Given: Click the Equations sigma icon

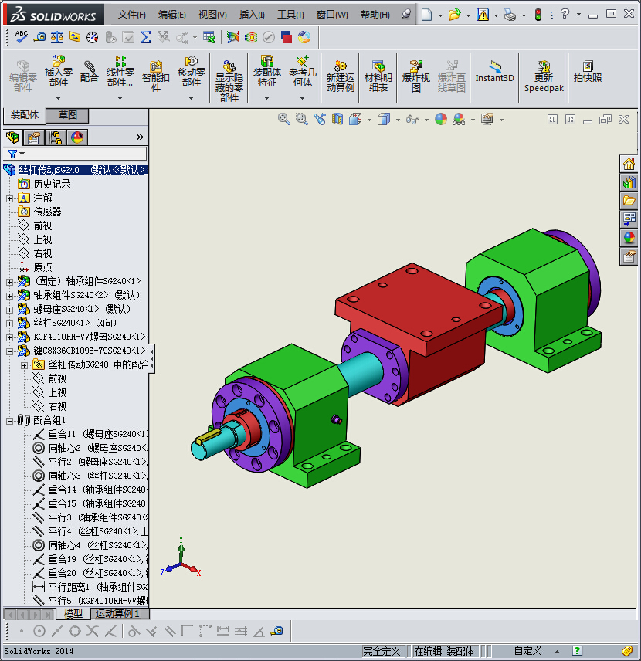Looking at the screenshot, I should pos(146,37).
